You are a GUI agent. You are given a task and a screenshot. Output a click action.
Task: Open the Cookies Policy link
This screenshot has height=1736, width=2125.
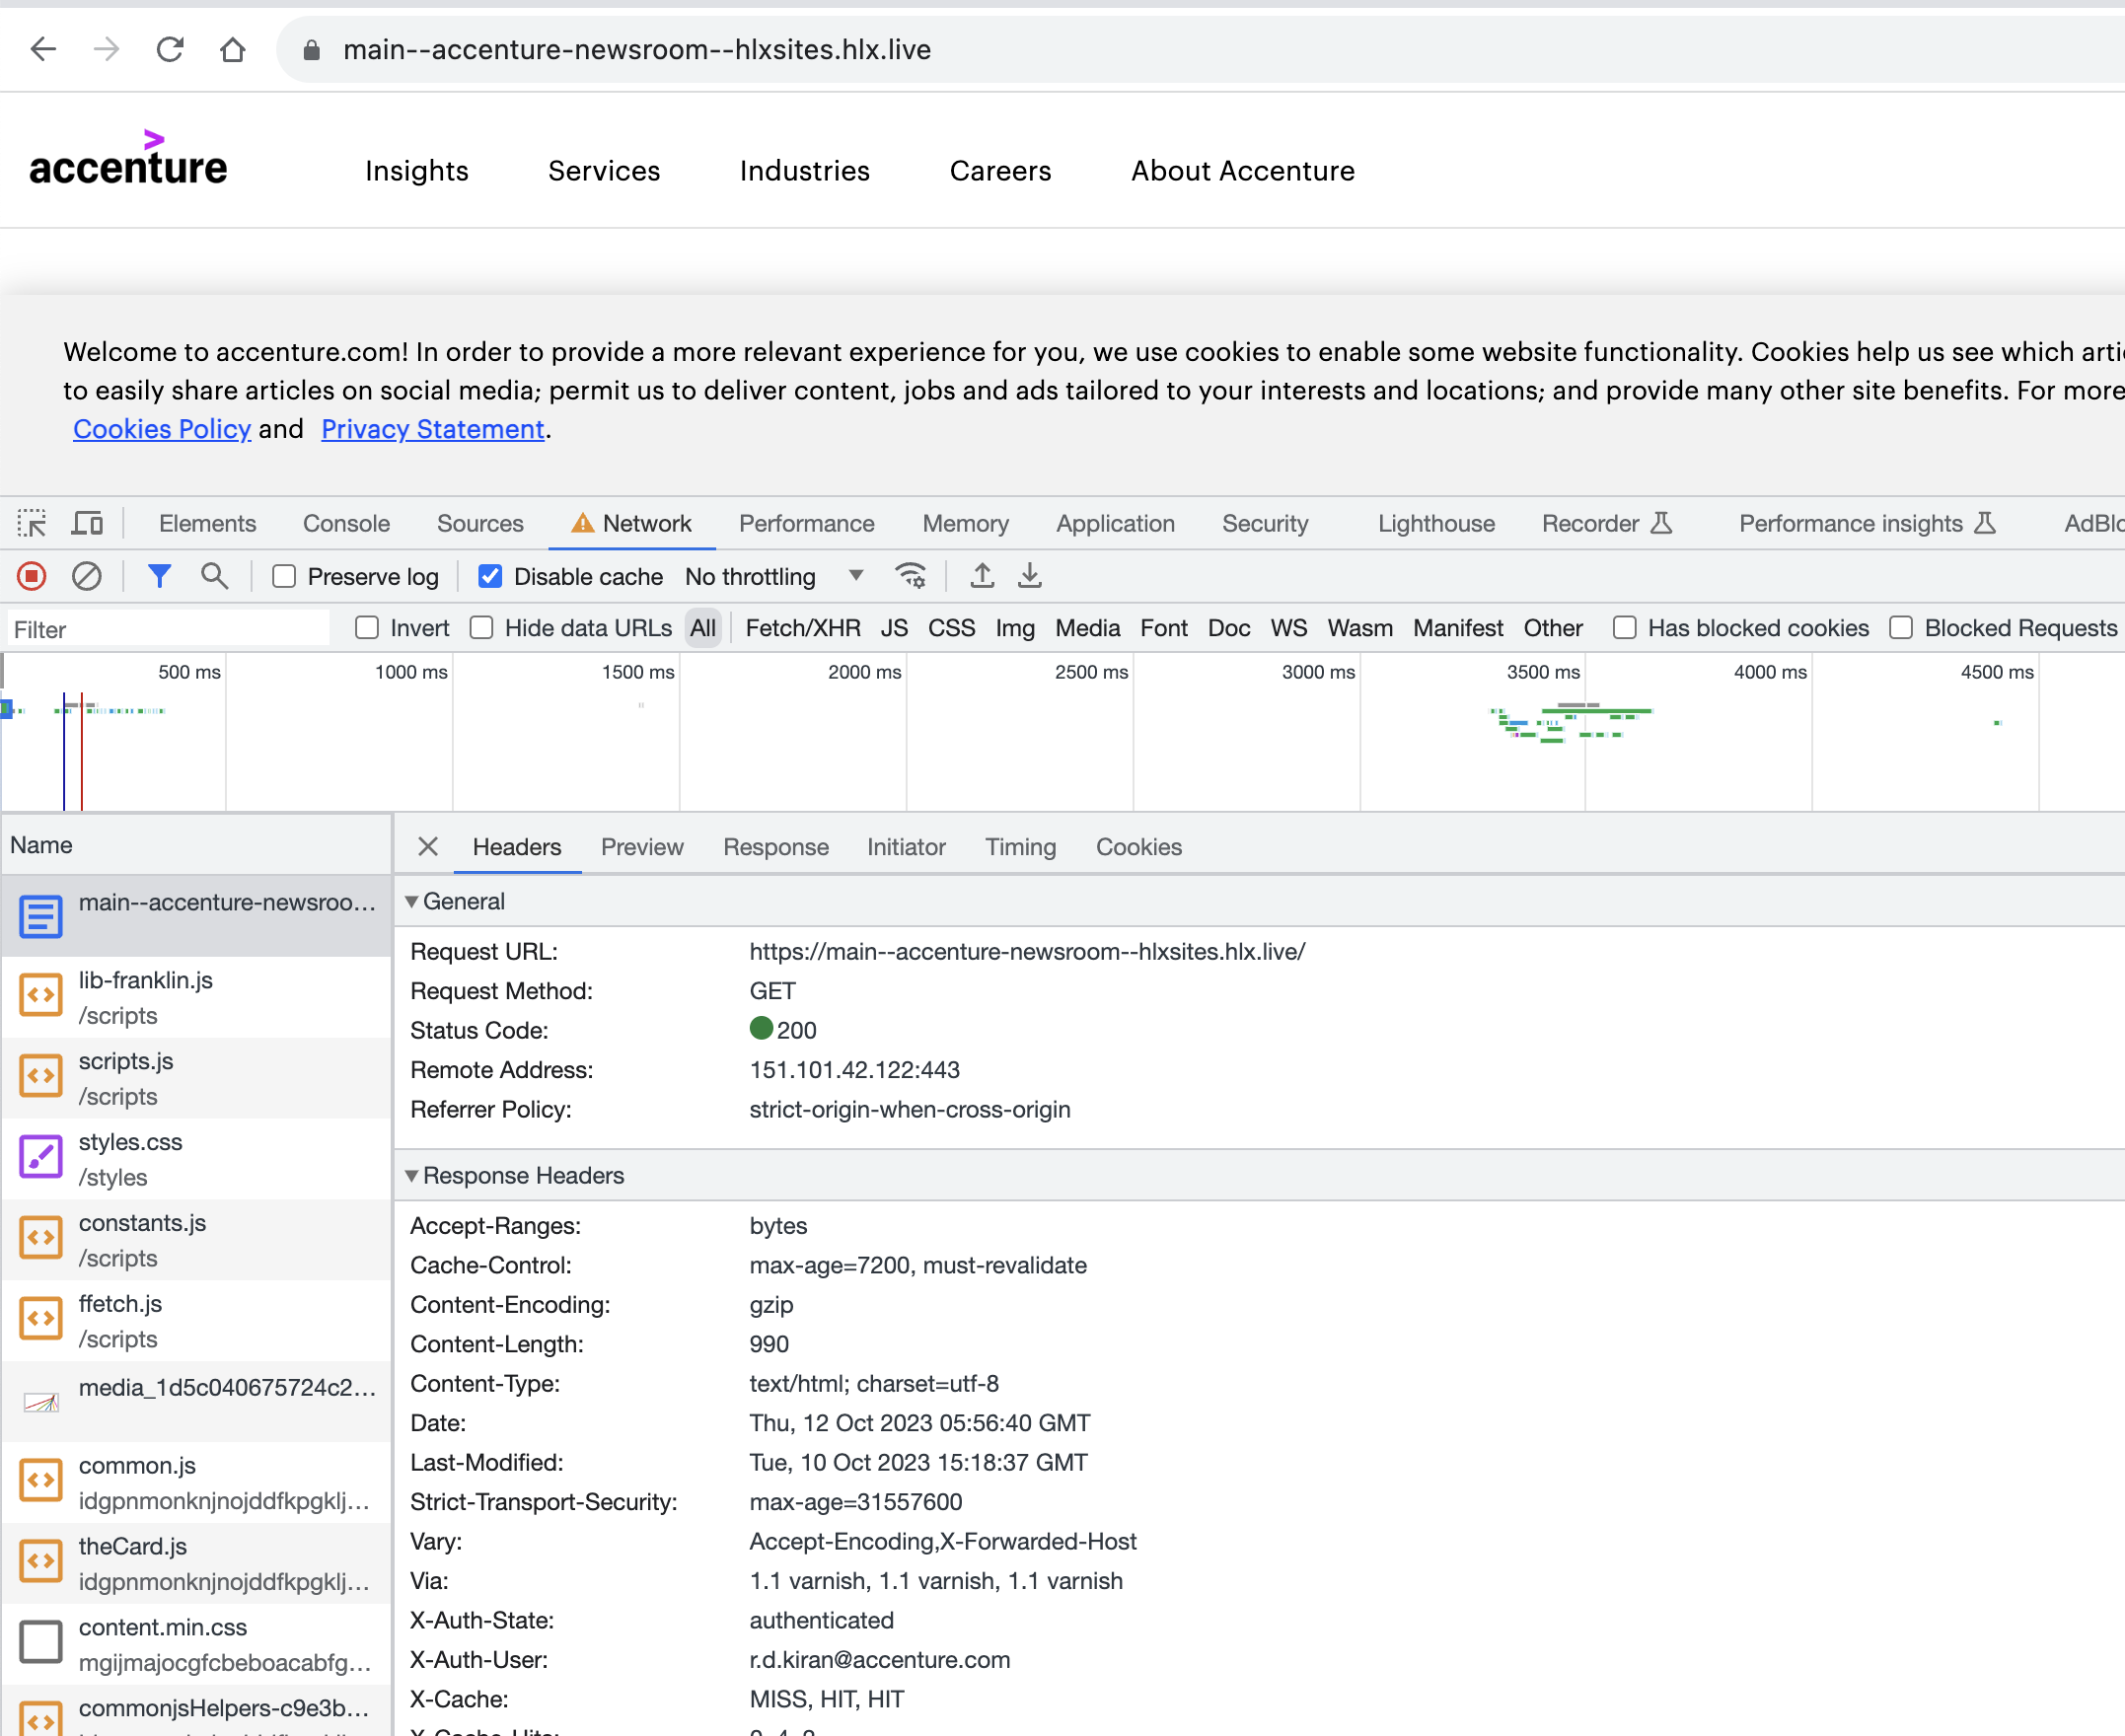tap(162, 429)
